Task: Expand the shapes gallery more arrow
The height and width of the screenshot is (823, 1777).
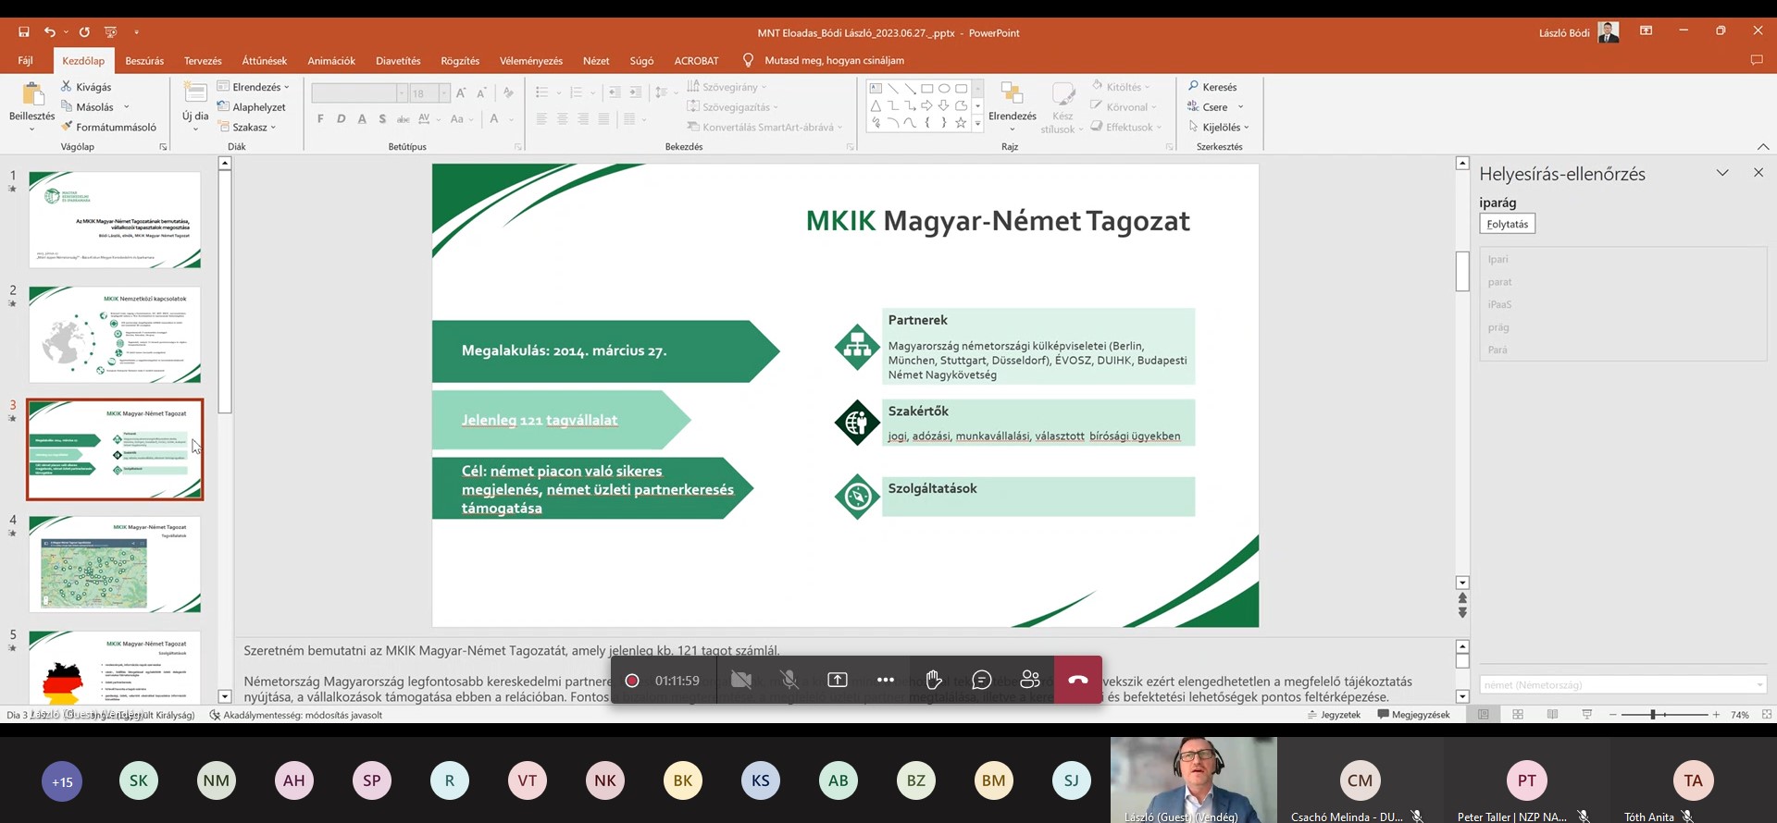Action: [x=977, y=123]
